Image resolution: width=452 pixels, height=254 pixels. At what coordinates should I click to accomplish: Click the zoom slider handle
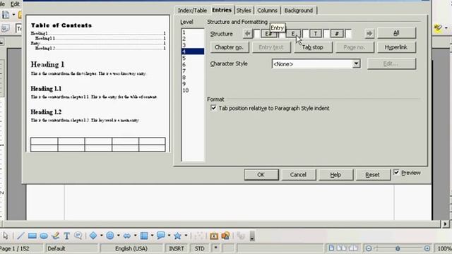coord(398,248)
